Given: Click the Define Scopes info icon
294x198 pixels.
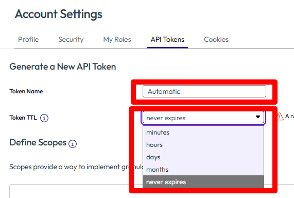Looking at the screenshot, I should pos(73,144).
